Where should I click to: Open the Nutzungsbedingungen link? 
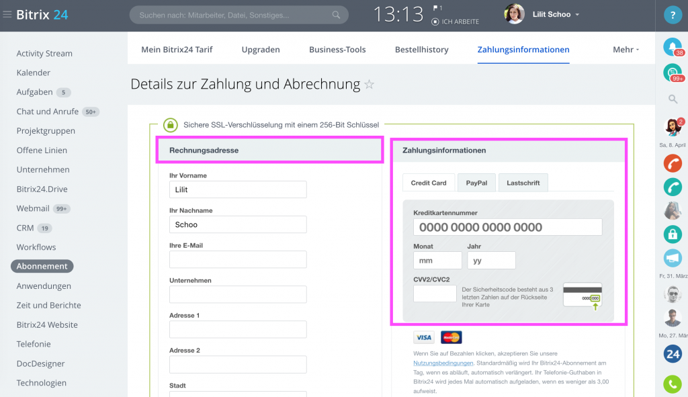443,363
